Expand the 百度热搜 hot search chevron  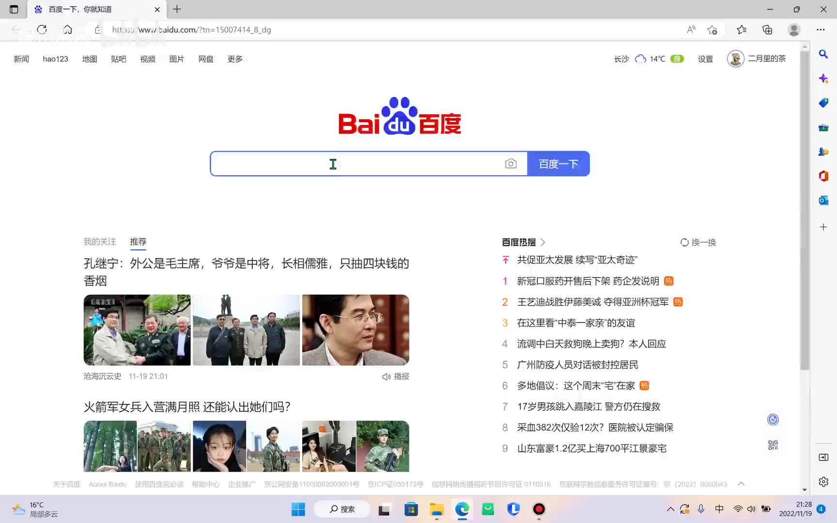(543, 242)
